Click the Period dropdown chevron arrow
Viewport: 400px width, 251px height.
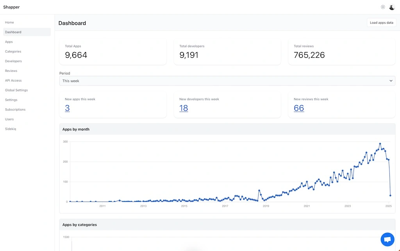coord(391,81)
